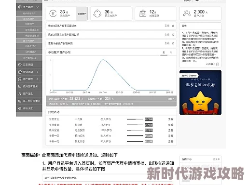The image size is (248, 185).
Task: Click the third-party assets circular icon
Action: tap(97, 13)
